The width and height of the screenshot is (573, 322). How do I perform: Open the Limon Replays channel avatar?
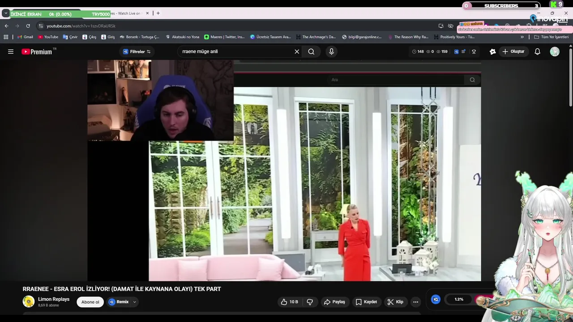29,301
